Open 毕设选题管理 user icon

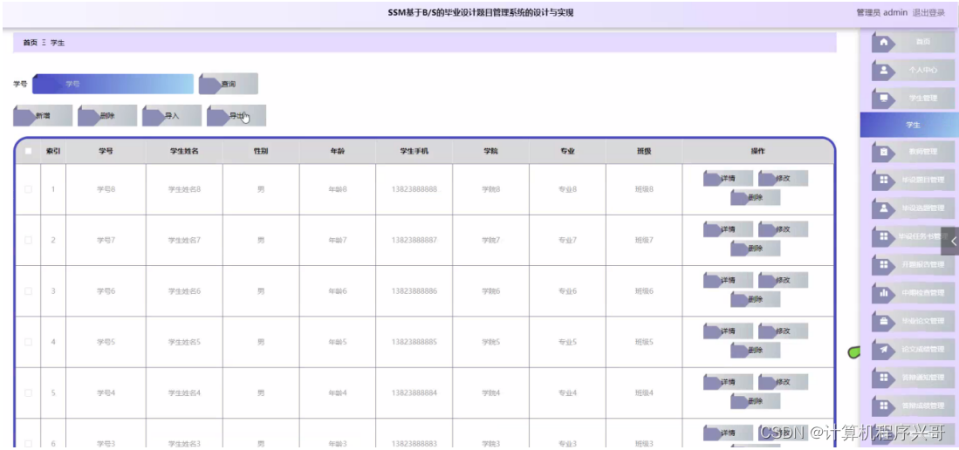pos(883,208)
